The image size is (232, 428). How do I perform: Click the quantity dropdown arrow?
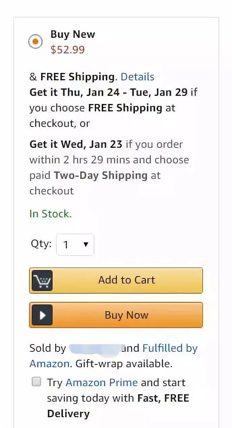(85, 244)
